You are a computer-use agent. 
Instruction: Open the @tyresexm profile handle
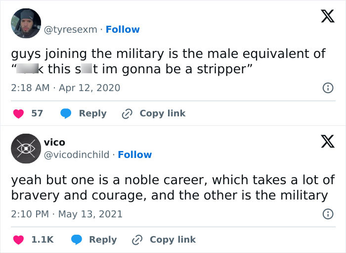pos(71,29)
